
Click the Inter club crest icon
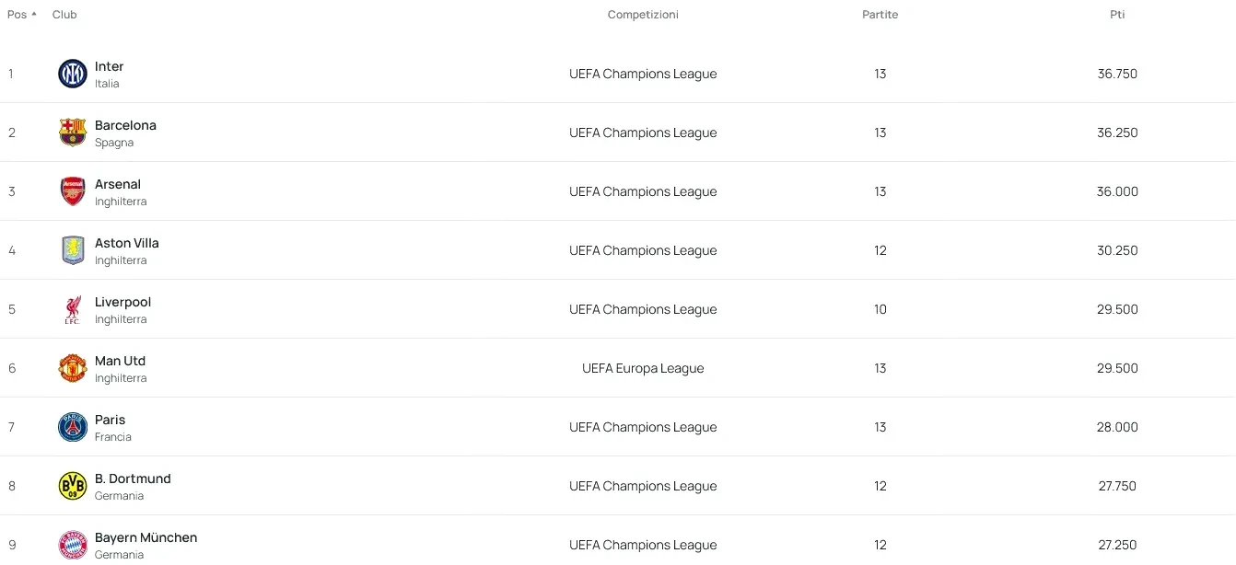click(73, 74)
